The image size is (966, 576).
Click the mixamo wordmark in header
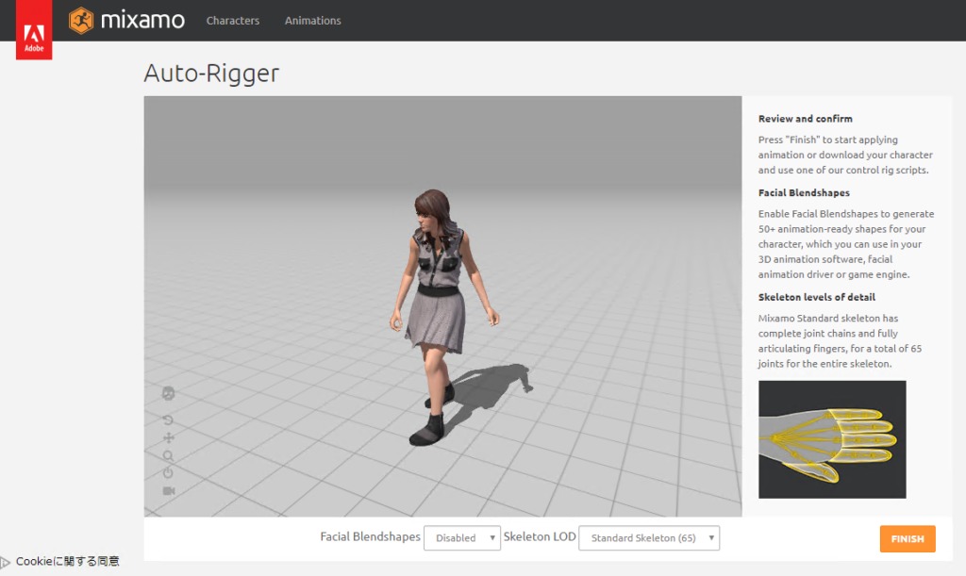tap(142, 21)
